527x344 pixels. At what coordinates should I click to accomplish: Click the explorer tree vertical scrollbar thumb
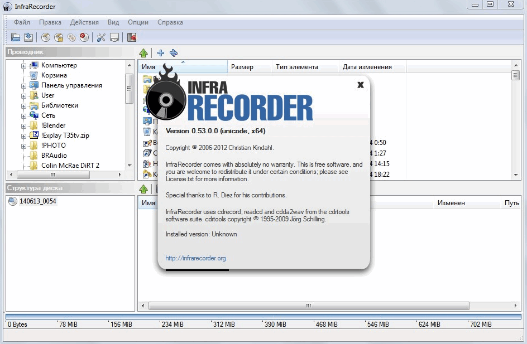point(130,89)
